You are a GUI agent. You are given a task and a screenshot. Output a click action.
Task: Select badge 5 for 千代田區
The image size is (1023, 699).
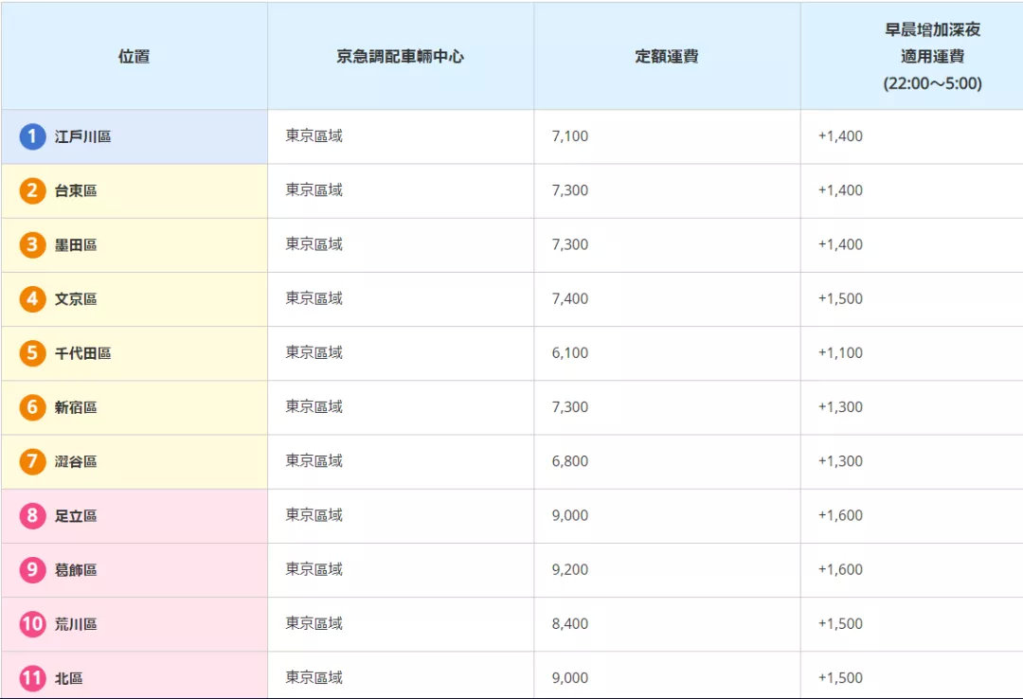(x=31, y=351)
